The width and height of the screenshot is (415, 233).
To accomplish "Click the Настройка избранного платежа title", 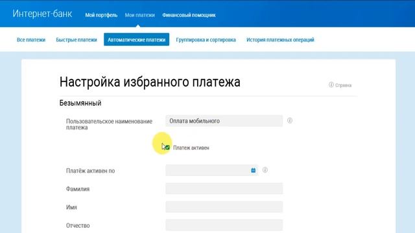I will pyautogui.click(x=150, y=82).
